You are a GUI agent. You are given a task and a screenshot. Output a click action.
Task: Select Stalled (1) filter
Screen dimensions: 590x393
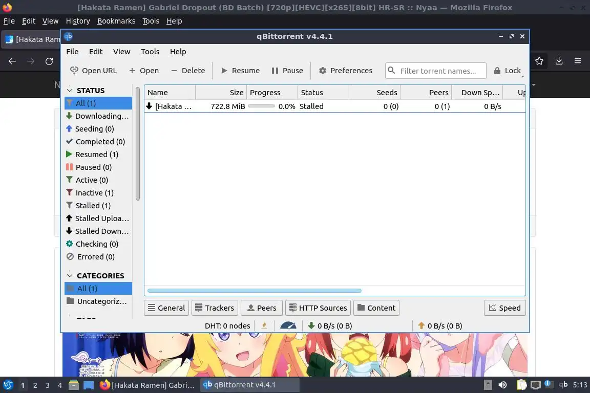coord(98,205)
